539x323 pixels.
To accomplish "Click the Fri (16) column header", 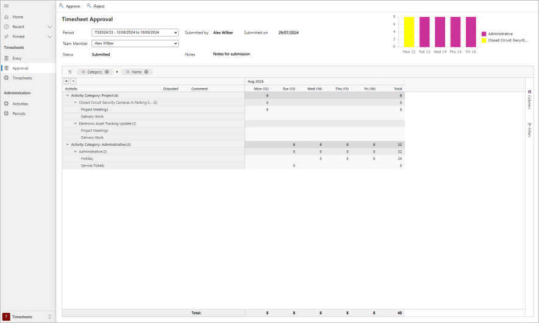I will click(370, 89).
